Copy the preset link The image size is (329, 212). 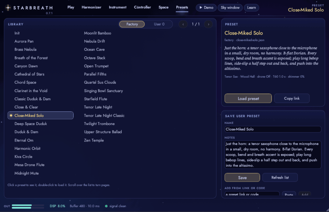pos(292,98)
